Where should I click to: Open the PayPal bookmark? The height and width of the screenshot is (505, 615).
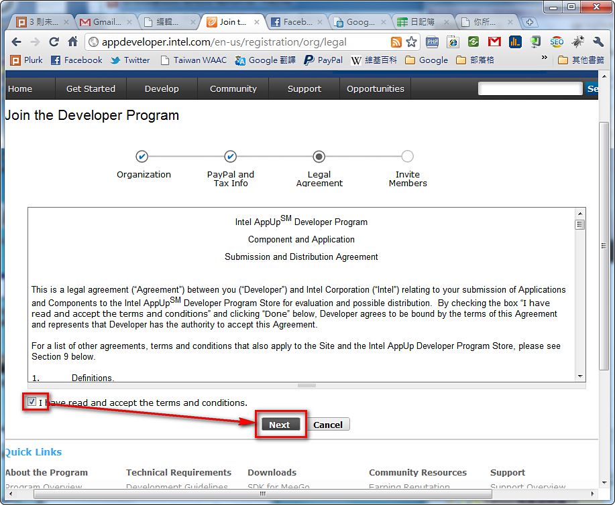click(323, 60)
